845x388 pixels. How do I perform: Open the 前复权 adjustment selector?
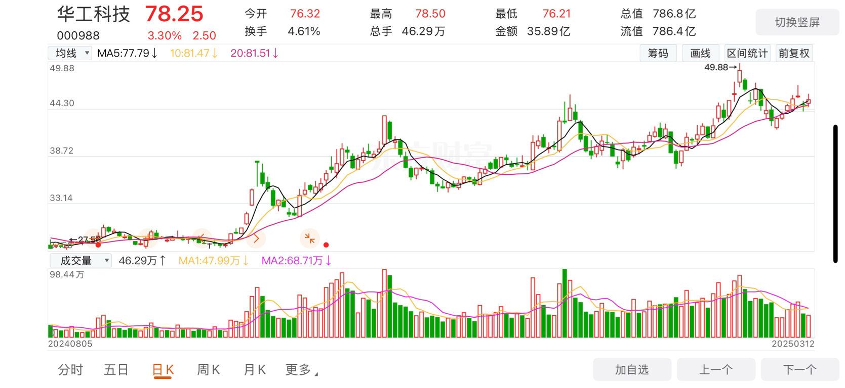pyautogui.click(x=794, y=53)
